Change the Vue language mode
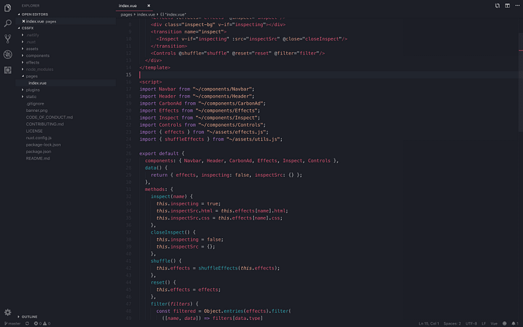 (x=494, y=323)
